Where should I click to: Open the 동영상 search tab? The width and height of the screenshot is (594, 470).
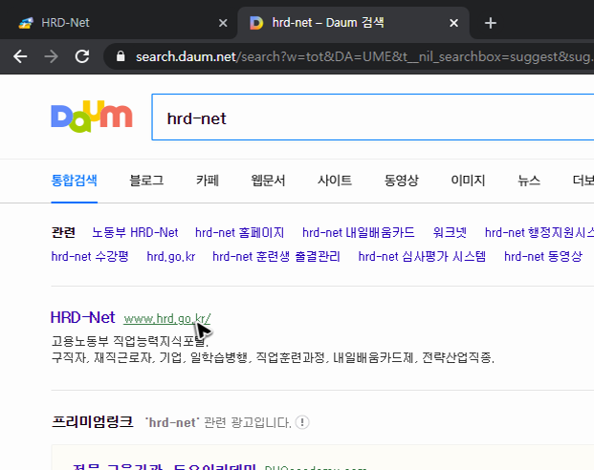[401, 181]
